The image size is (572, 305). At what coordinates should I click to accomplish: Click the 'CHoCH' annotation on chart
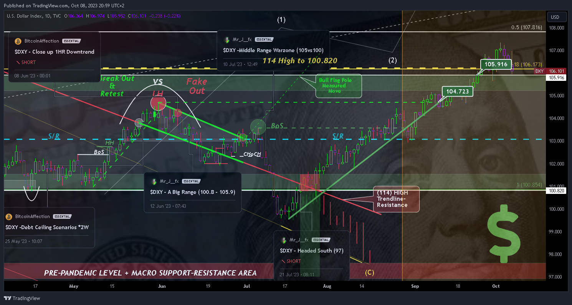[252, 154]
